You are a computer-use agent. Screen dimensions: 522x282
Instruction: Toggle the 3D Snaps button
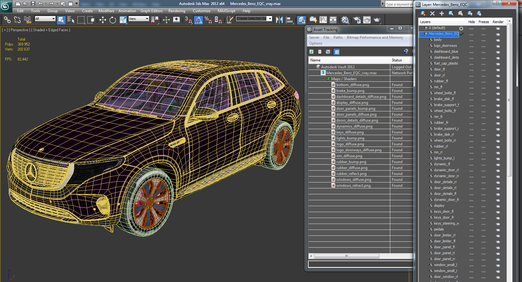(188, 20)
